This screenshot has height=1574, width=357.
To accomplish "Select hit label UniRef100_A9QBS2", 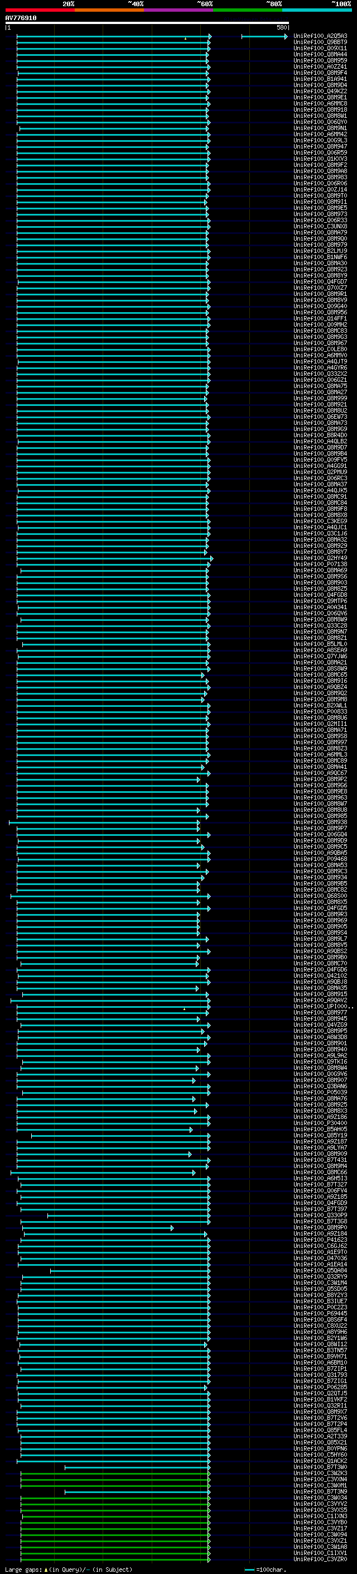I will [x=320, y=951].
